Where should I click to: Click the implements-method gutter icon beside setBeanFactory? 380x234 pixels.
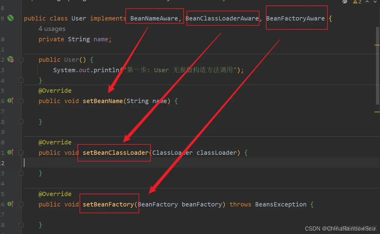pyautogui.click(x=10, y=204)
